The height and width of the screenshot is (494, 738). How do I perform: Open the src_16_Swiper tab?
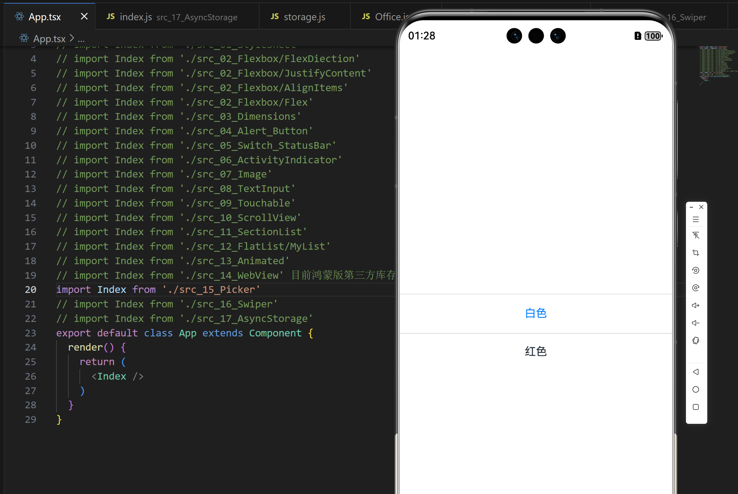coord(686,17)
